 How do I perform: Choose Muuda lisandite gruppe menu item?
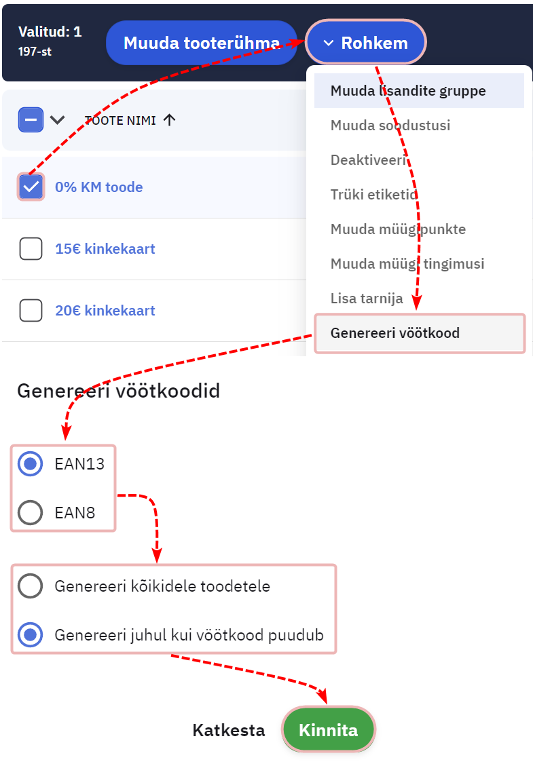pos(408,91)
